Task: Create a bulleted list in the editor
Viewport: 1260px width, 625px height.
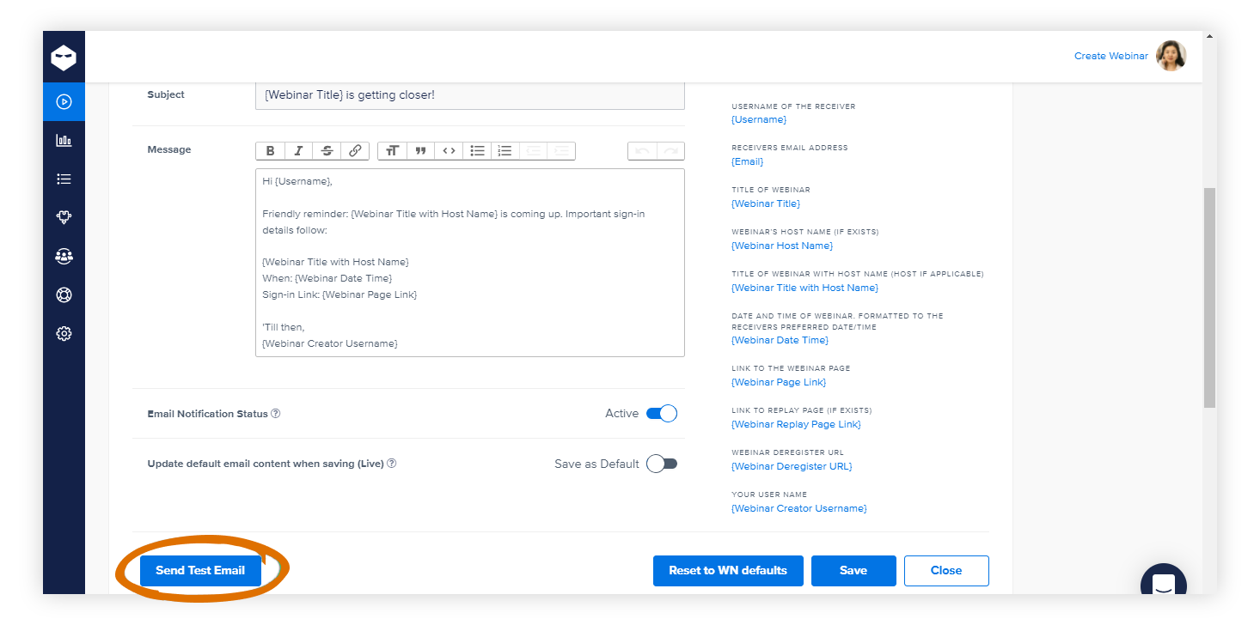Action: (x=477, y=151)
